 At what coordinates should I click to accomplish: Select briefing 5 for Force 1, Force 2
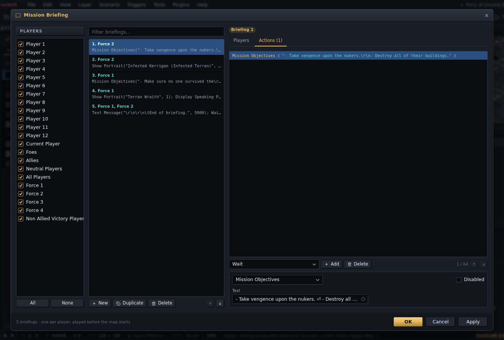coord(157,110)
